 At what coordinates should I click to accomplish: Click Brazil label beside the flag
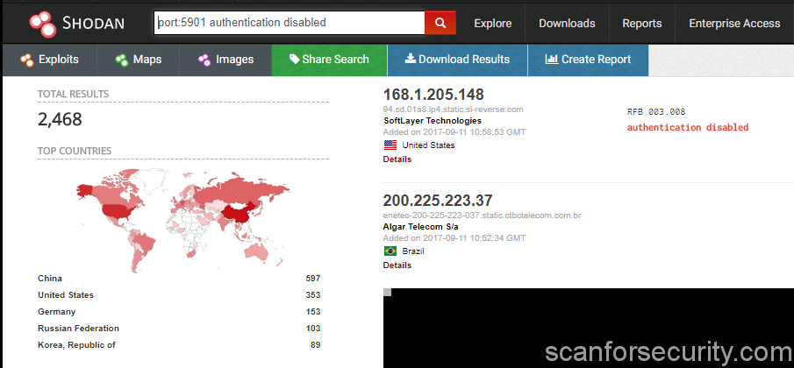point(413,251)
